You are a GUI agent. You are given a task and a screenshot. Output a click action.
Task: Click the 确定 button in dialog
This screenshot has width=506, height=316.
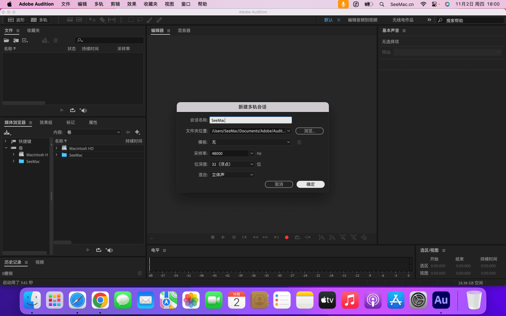(310, 184)
